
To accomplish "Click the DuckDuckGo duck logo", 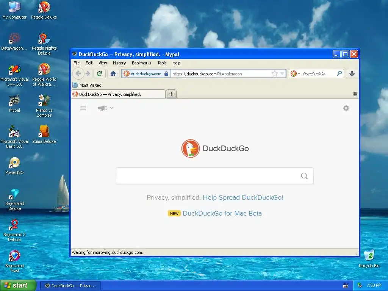I will [x=190, y=149].
